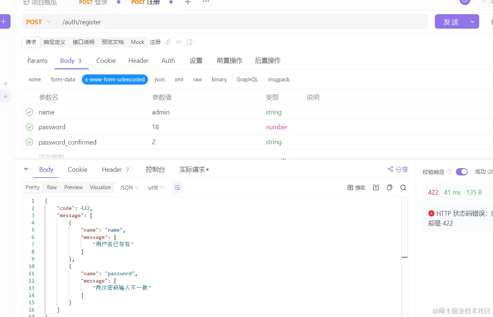Copy the response body with the copy icon
The image size is (493, 317).
click(389, 187)
